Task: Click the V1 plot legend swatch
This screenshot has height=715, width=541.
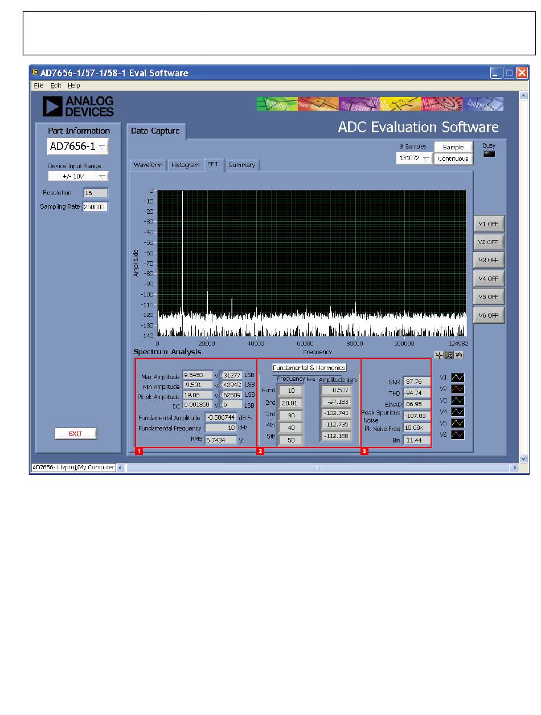Action: pos(458,377)
